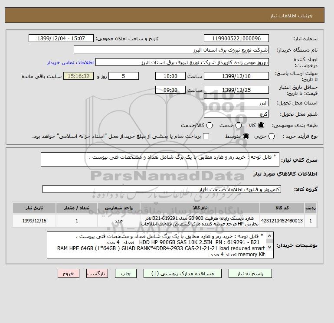The height and width of the screenshot is (323, 334).
Task: Click the response deadline date 1399/12/10
Action: click(x=236, y=76)
